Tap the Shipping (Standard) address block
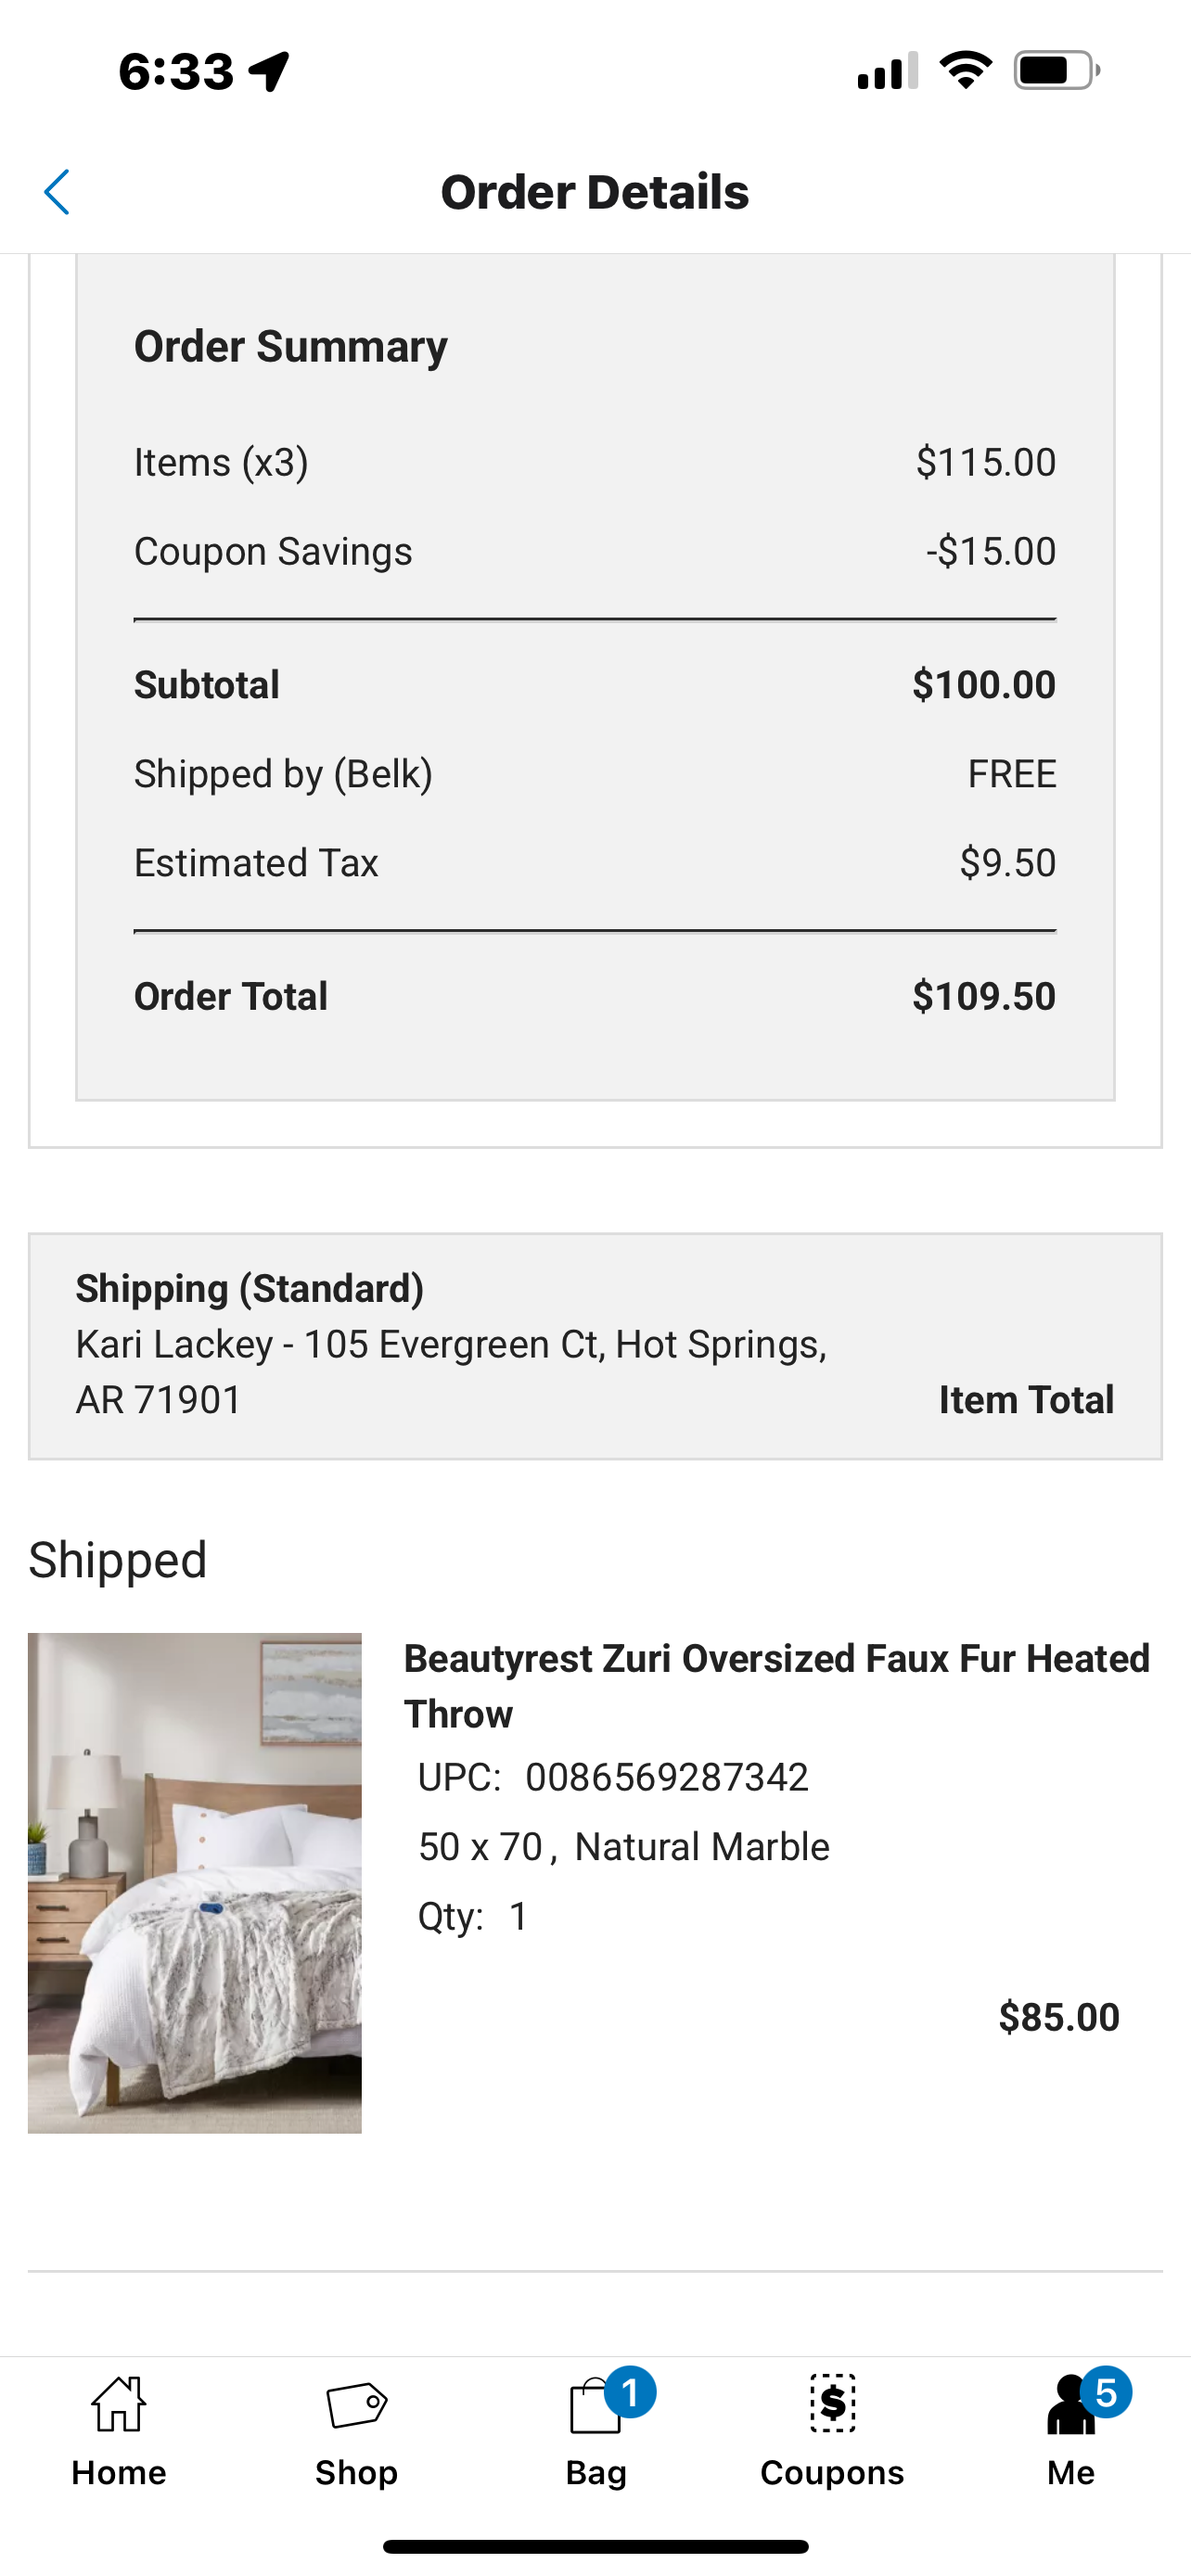Viewport: 1191px width, 2576px height. [x=595, y=1346]
